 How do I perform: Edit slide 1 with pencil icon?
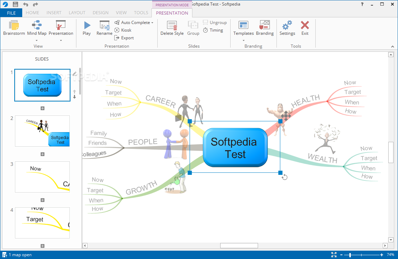coord(75,74)
